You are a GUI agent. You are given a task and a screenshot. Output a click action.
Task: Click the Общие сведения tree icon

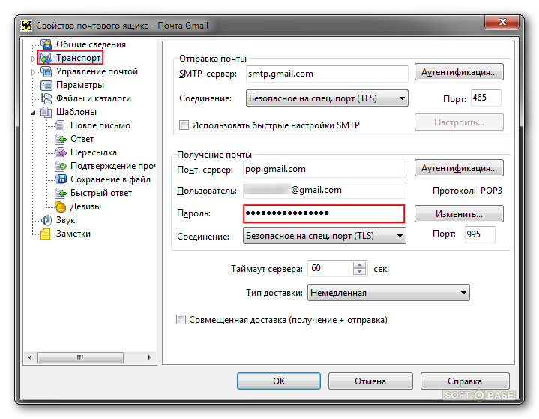[x=46, y=44]
